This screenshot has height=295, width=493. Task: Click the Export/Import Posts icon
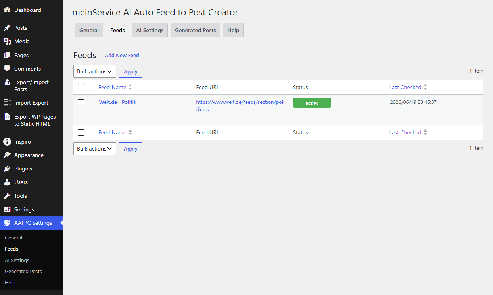(7, 82)
